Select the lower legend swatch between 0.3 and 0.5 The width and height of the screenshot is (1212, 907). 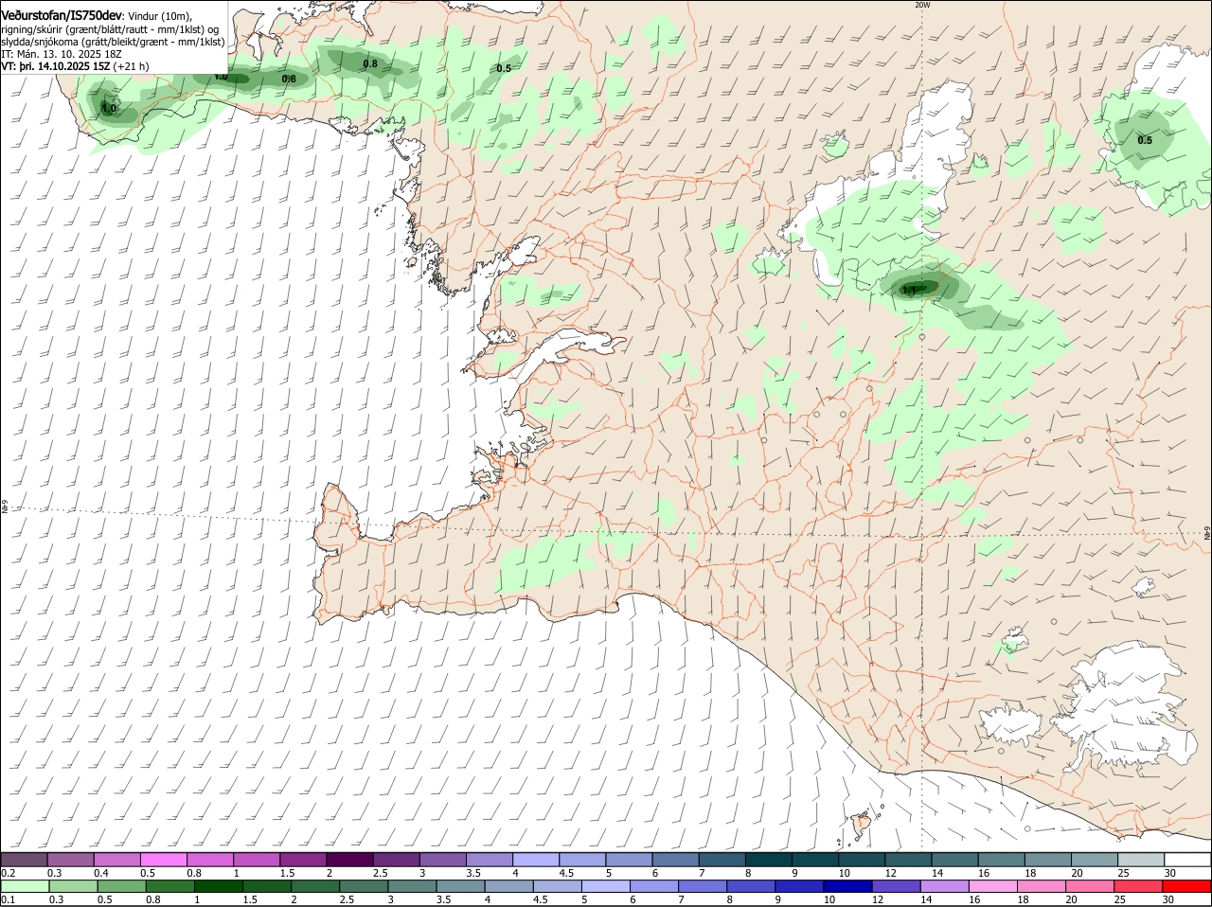72,886
